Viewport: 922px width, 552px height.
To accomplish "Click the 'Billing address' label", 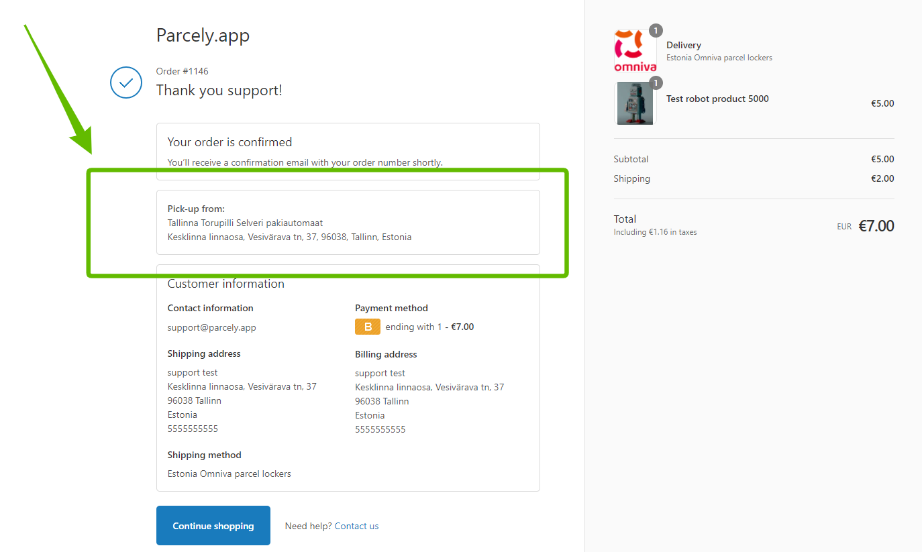I will pos(386,354).
